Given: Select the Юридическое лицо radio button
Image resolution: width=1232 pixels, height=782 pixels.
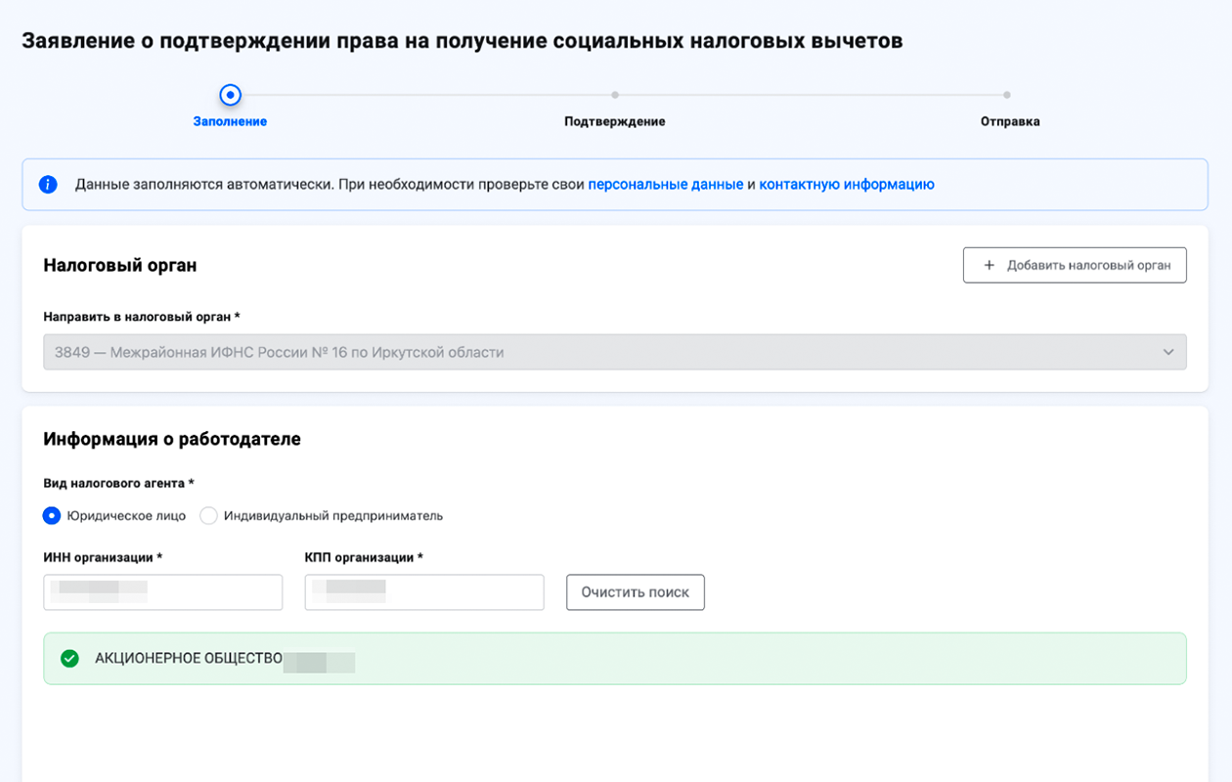Looking at the screenshot, I should [x=53, y=516].
